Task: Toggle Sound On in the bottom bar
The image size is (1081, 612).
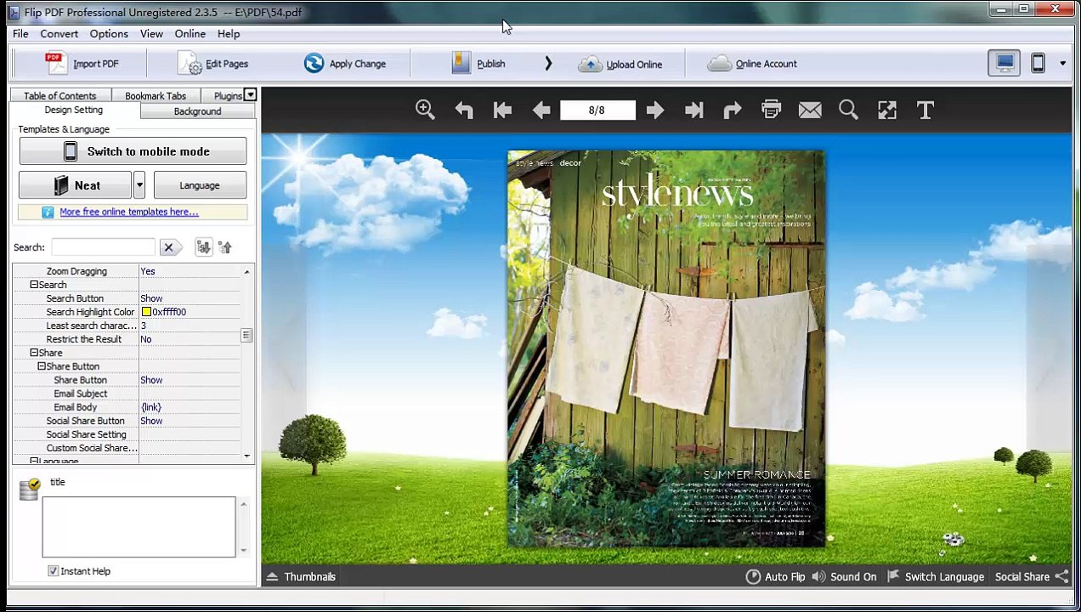Action: (x=844, y=576)
